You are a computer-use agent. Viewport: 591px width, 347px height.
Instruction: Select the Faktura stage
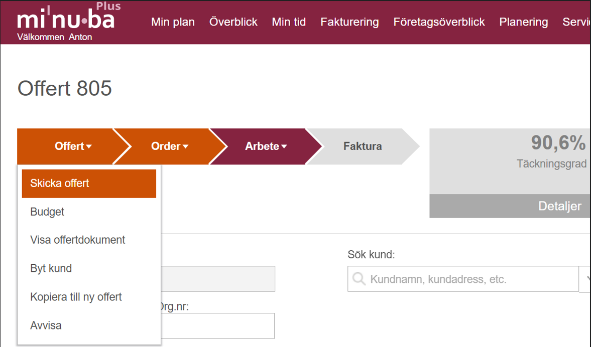coord(363,146)
